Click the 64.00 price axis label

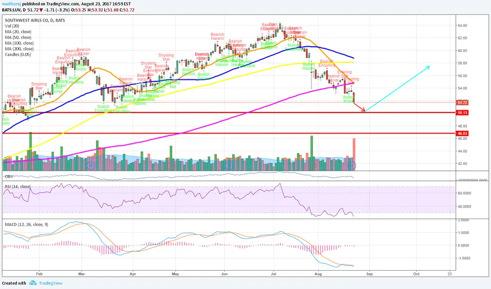click(x=462, y=25)
